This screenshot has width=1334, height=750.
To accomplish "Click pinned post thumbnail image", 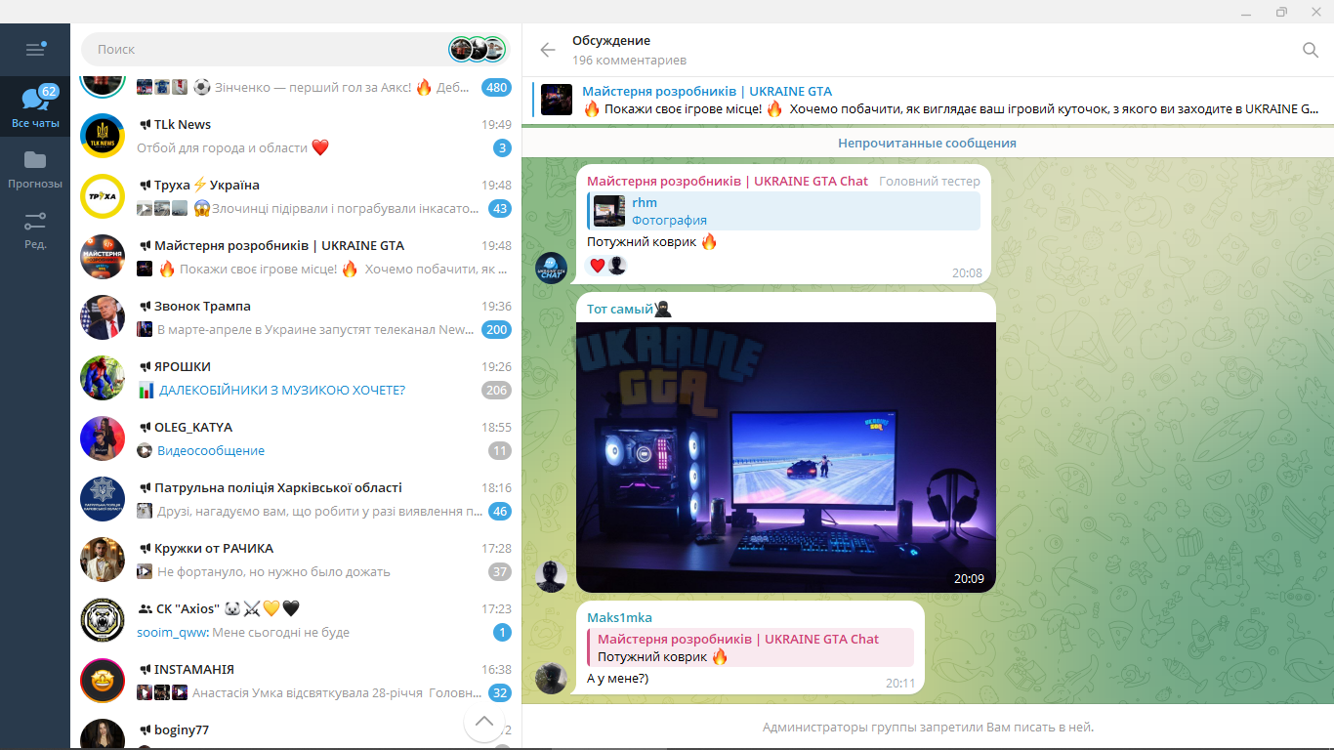I will click(x=557, y=100).
